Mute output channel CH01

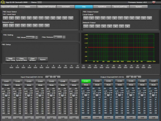86,85
